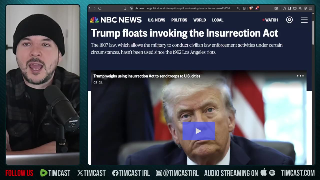
Task: Click the NBC NEWS logo
Action: click(116, 20)
